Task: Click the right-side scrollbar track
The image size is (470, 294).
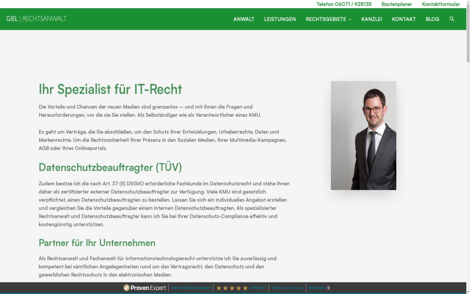Action: click(467, 157)
